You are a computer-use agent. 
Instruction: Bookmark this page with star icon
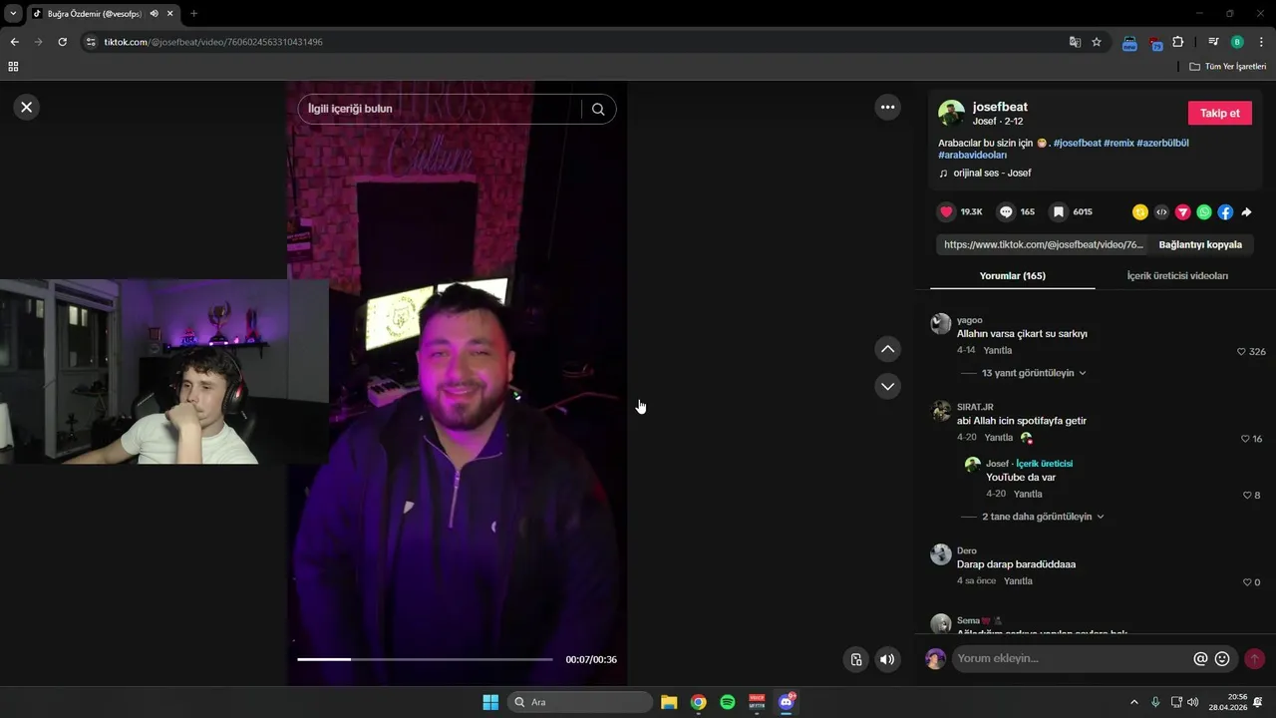pos(1097,42)
